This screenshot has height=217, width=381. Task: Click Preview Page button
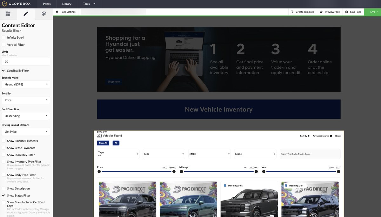pyautogui.click(x=330, y=12)
